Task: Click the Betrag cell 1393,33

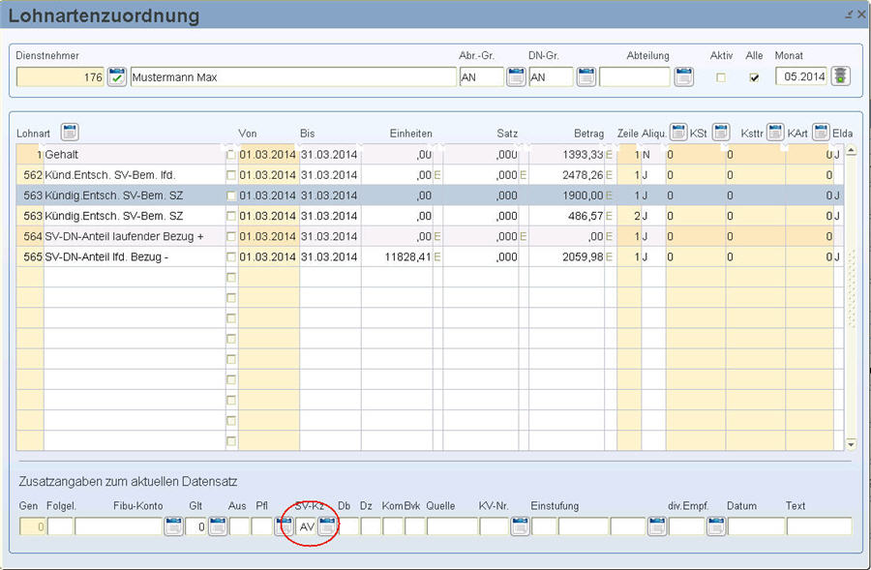Action: [566, 155]
